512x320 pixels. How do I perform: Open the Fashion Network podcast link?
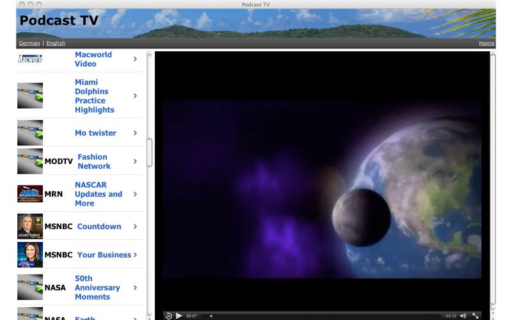pos(94,161)
